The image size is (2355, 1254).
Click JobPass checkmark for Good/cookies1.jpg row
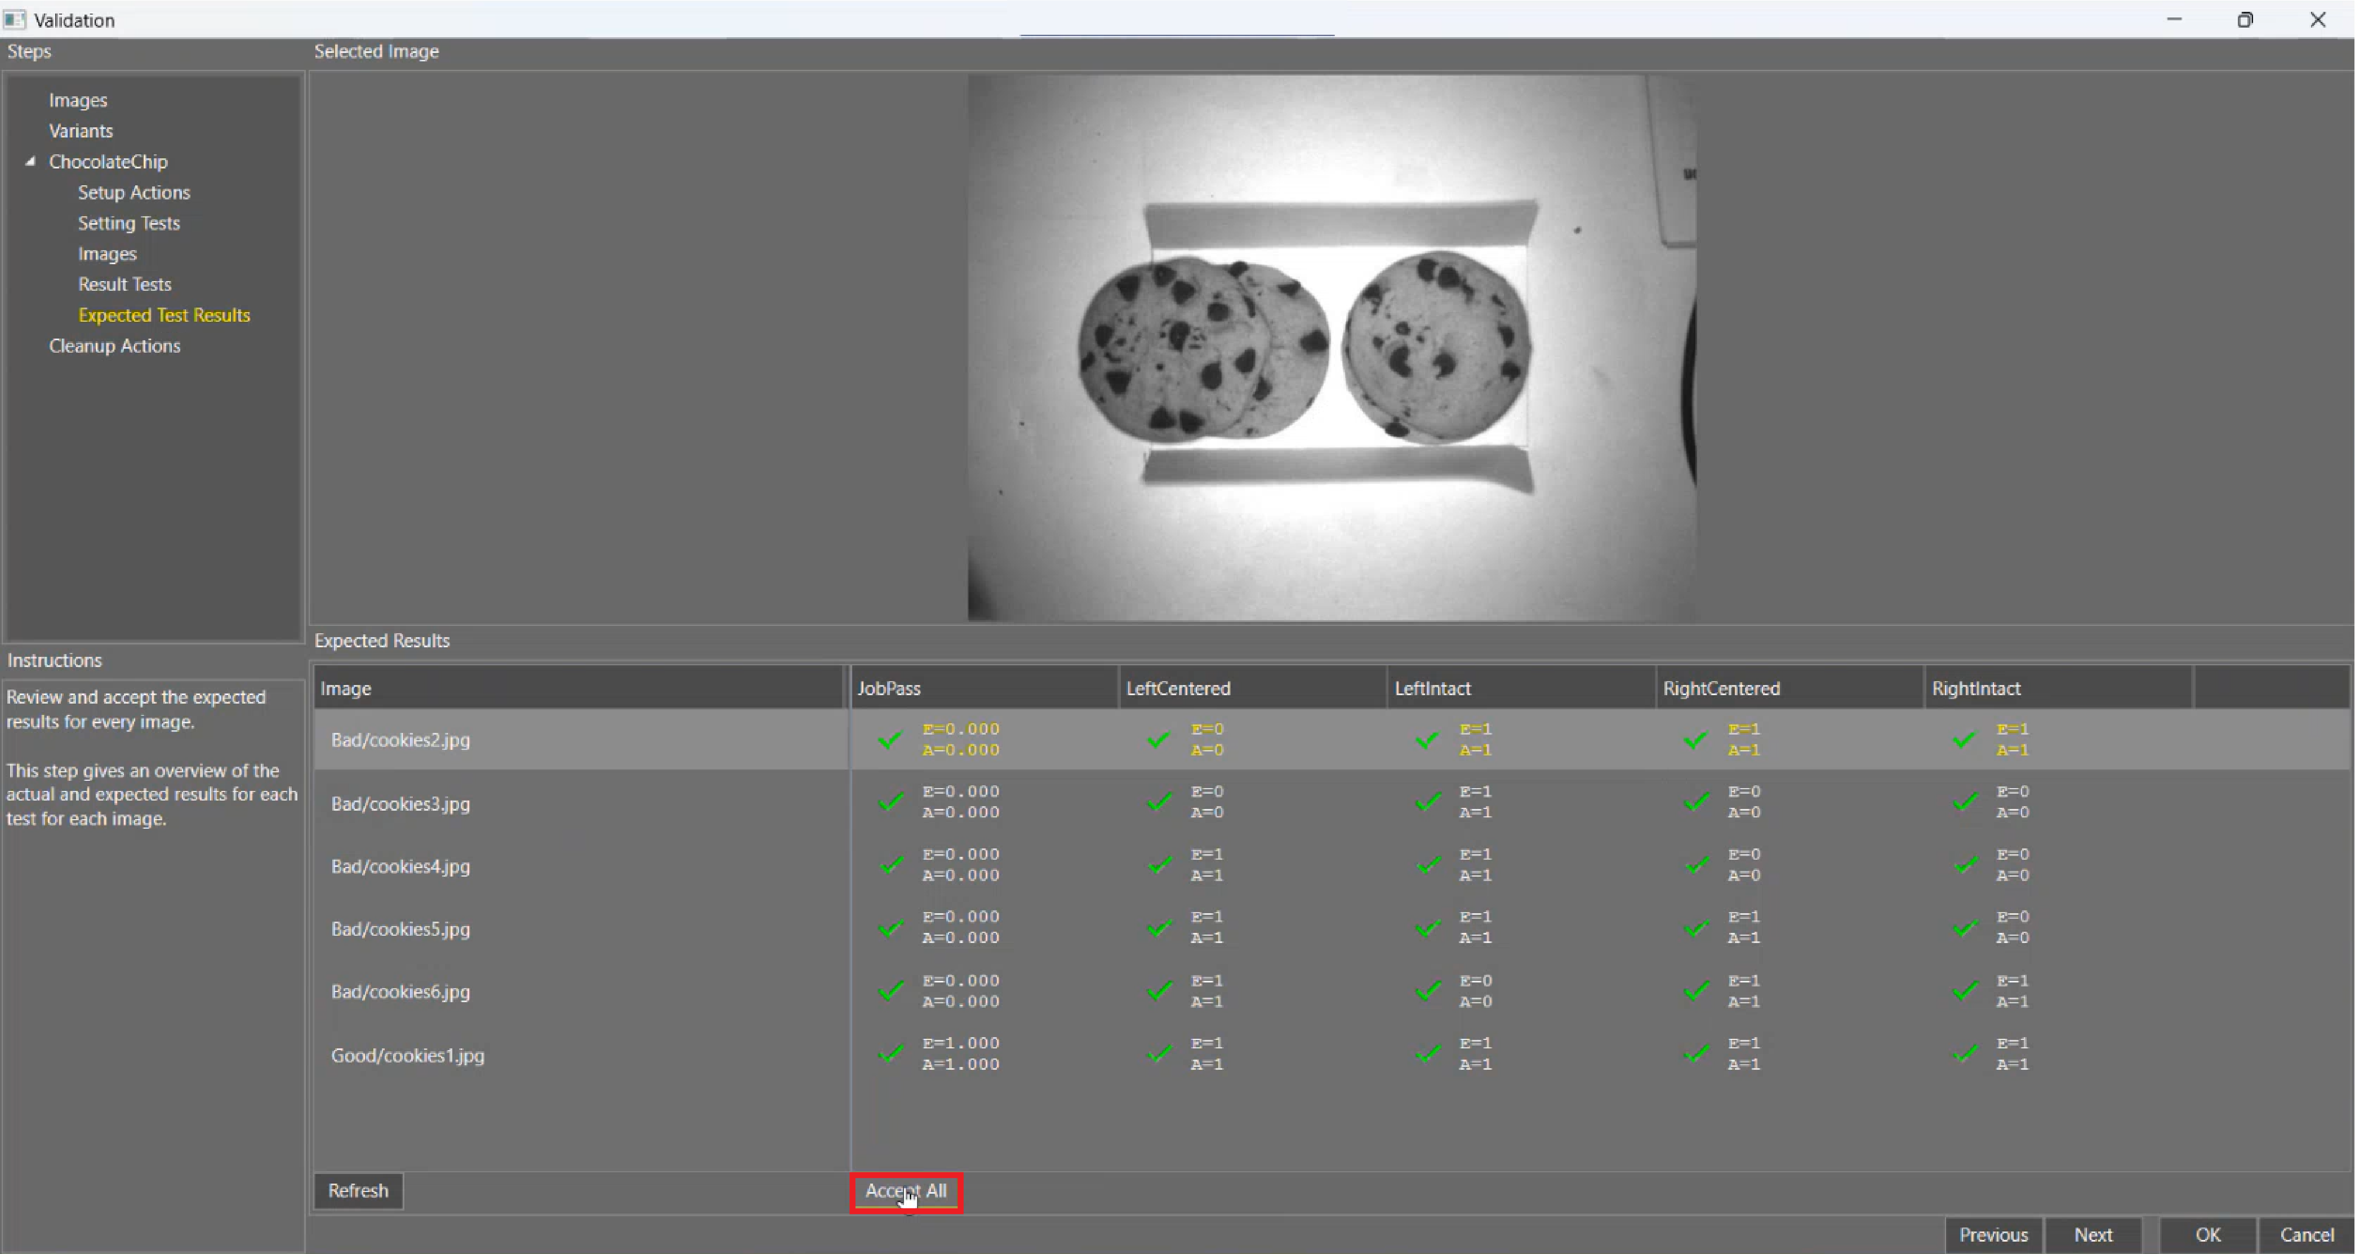(891, 1053)
